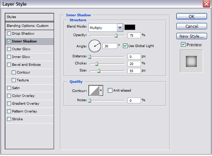Click the Noise slider handle
Viewport: 212px width, 156px height.
[89, 100]
